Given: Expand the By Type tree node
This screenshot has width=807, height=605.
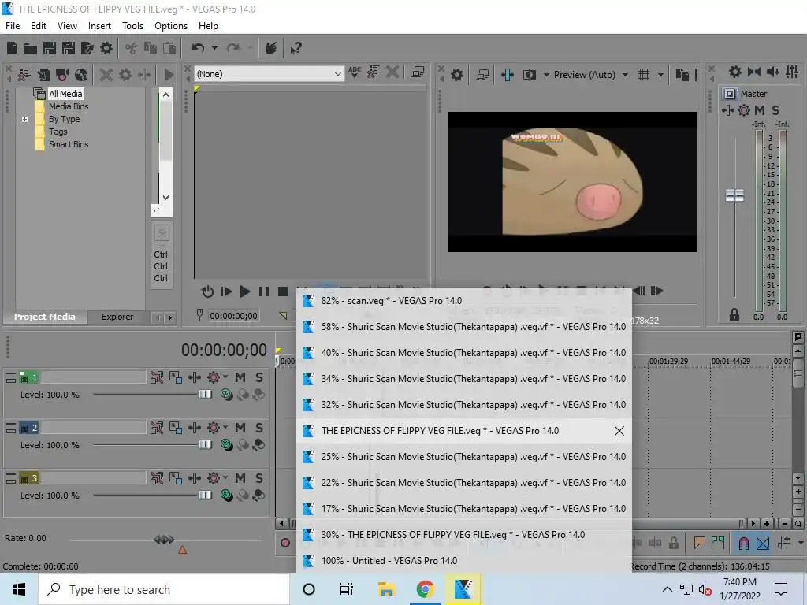Looking at the screenshot, I should [24, 119].
